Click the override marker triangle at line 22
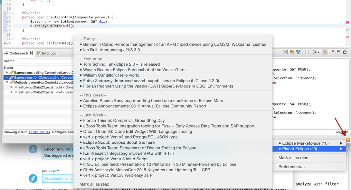 pos(5,18)
